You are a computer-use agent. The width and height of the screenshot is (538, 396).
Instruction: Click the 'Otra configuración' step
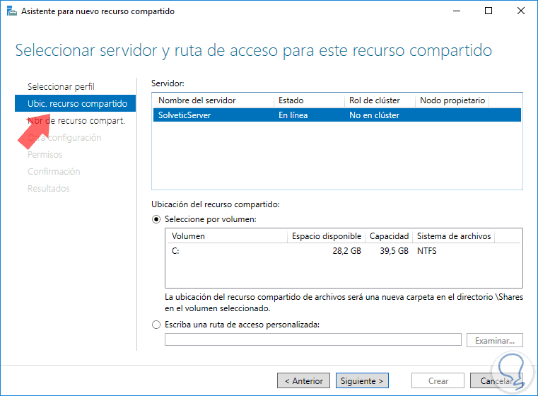pyautogui.click(x=64, y=138)
